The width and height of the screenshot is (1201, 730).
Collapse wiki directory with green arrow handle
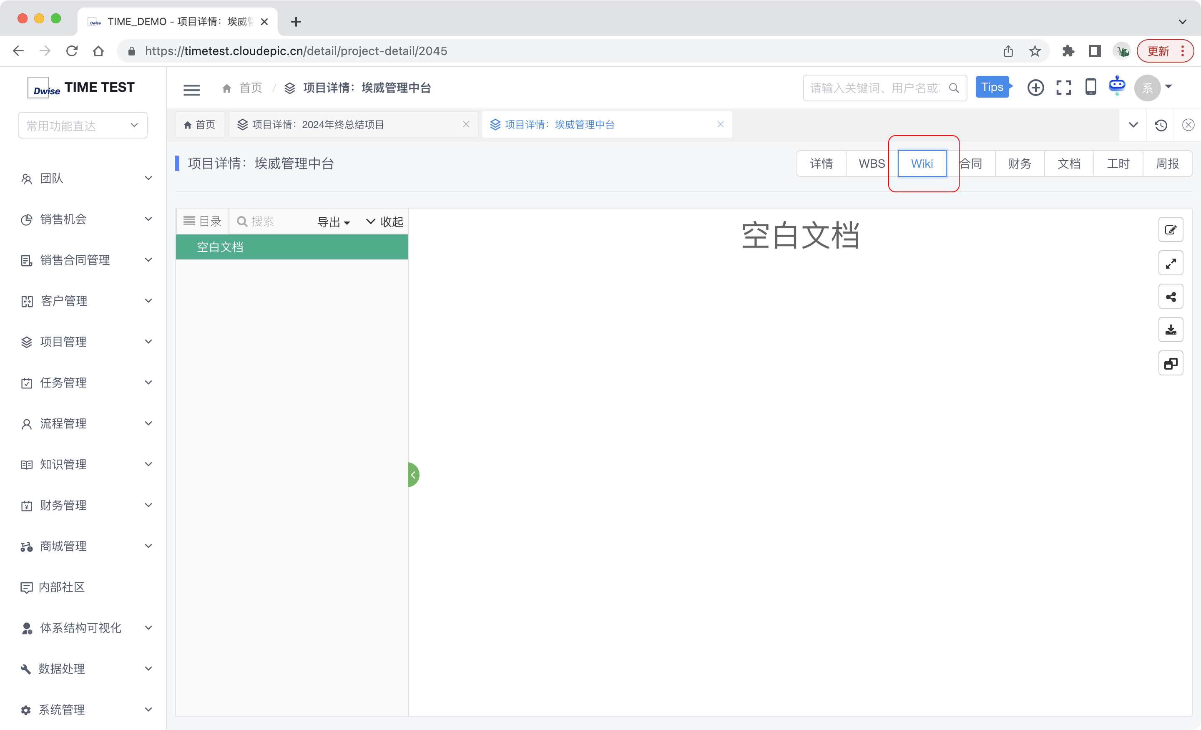413,474
